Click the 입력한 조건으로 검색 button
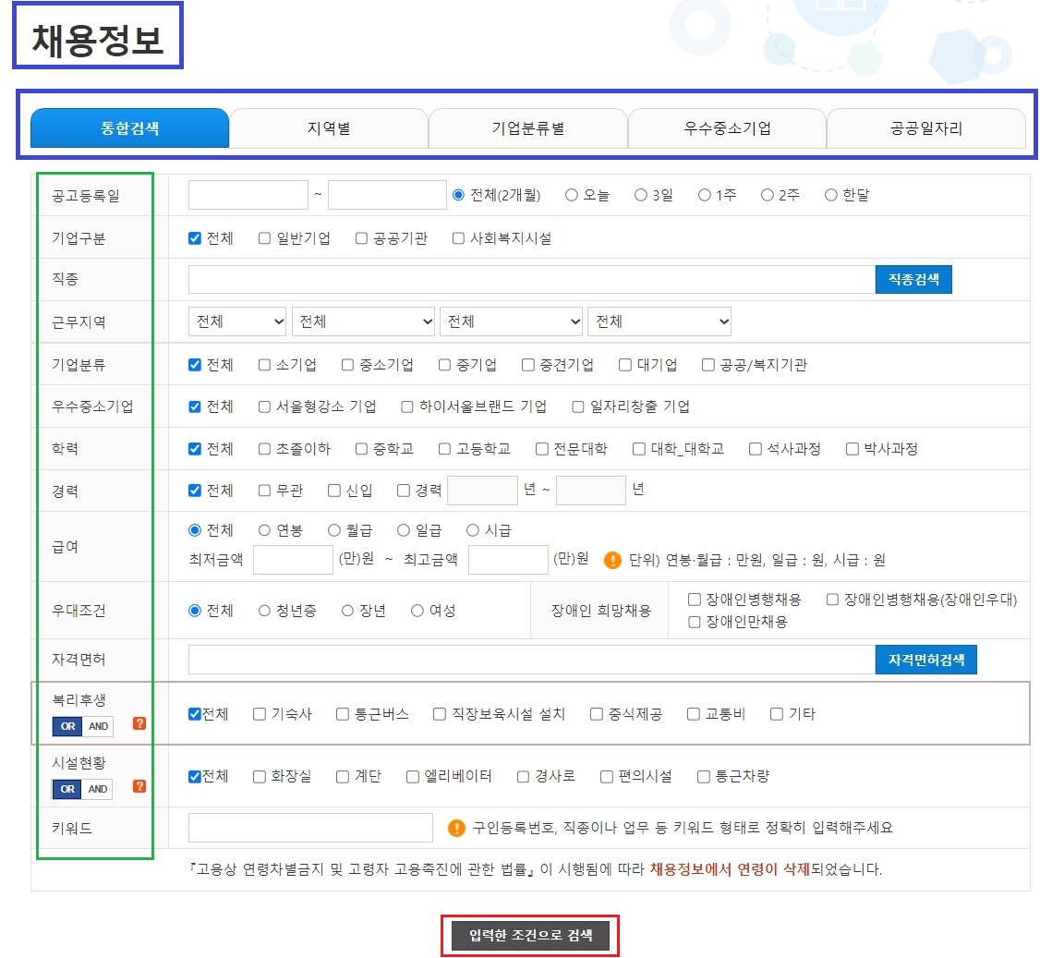Image resolution: width=1040 pixels, height=958 pixels. [530, 936]
